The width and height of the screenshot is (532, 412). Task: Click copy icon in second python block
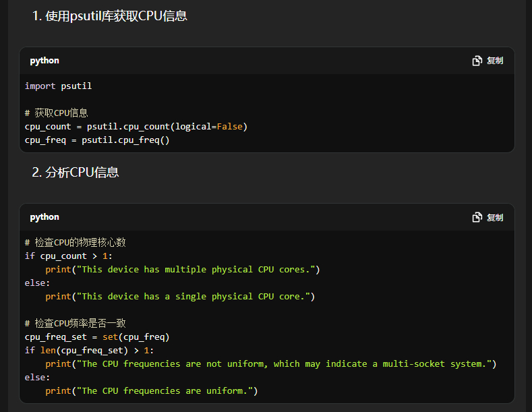(x=477, y=217)
